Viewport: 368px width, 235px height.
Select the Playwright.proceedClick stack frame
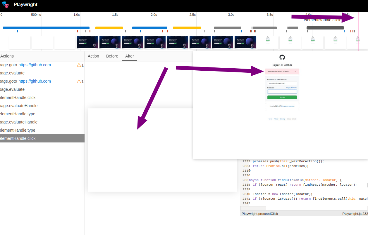[x=260, y=214]
